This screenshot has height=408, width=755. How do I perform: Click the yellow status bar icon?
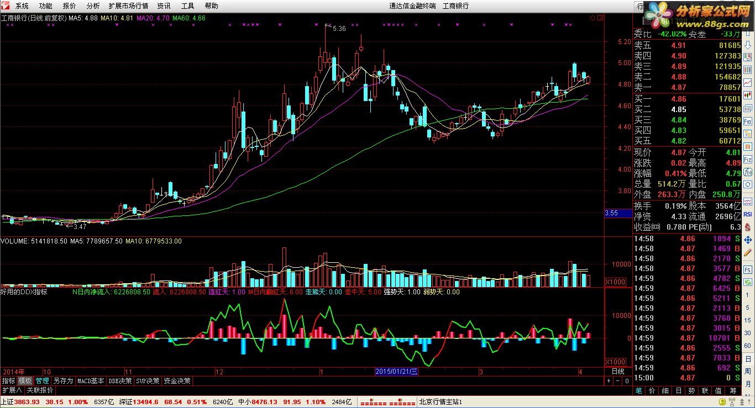[x=722, y=402]
